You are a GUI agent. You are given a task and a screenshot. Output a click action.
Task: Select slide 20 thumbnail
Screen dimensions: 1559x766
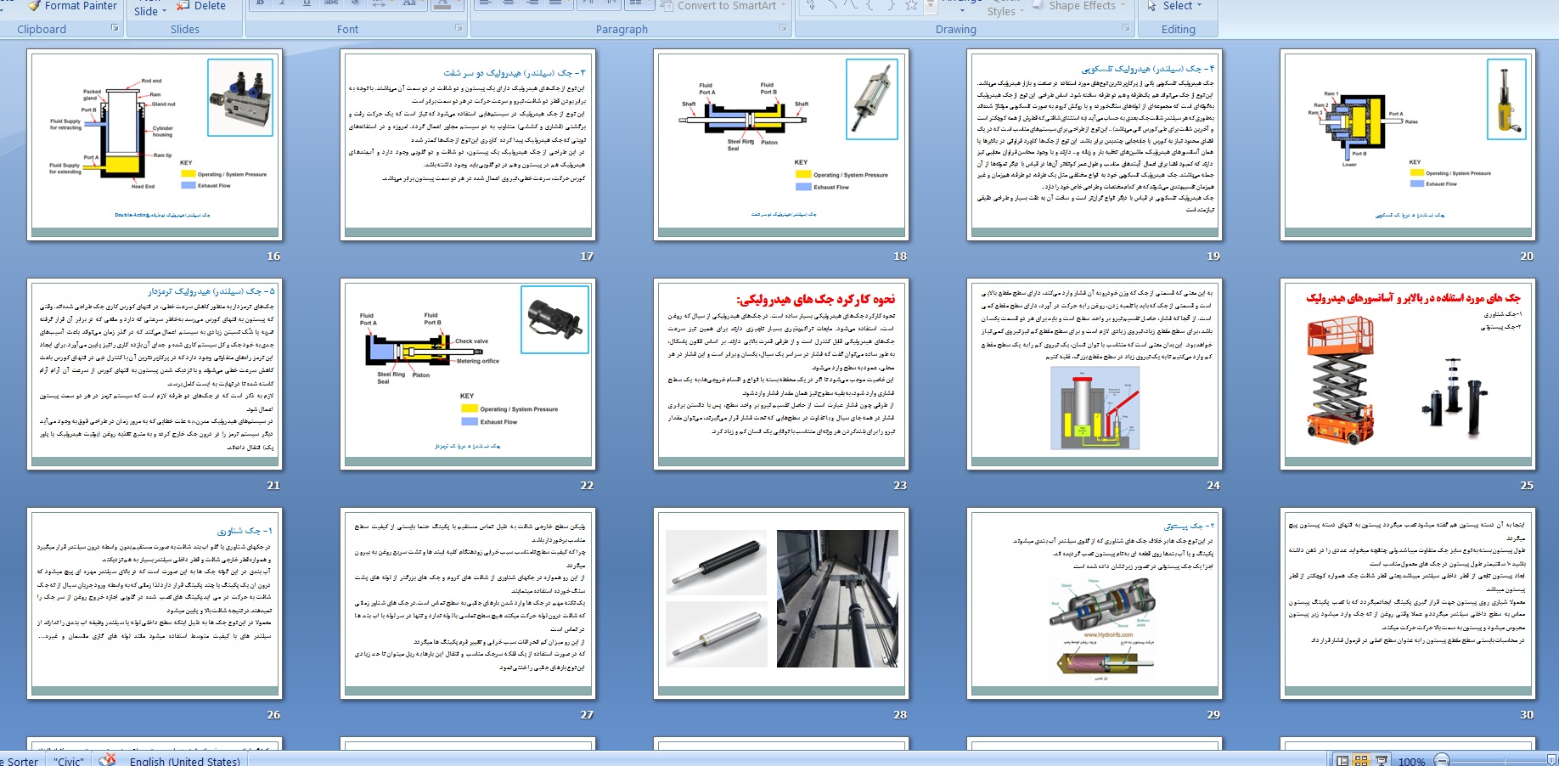click(x=1407, y=144)
